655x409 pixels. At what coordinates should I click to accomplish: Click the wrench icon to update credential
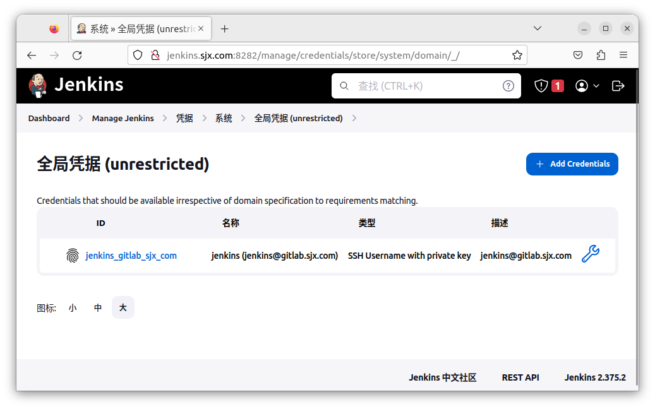click(x=590, y=254)
